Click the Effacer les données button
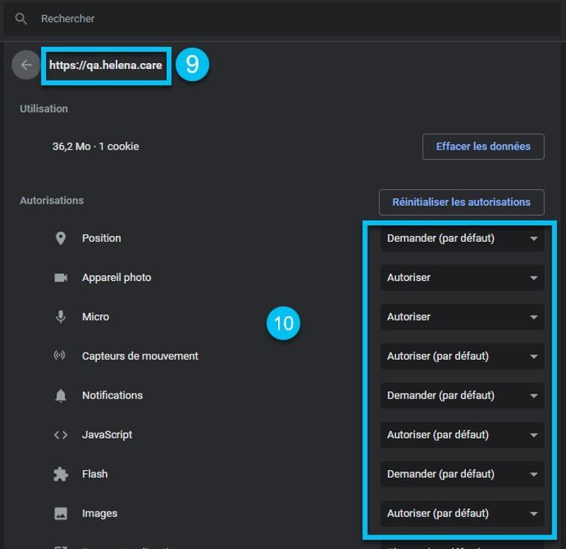The height and width of the screenshot is (549, 566). click(483, 146)
